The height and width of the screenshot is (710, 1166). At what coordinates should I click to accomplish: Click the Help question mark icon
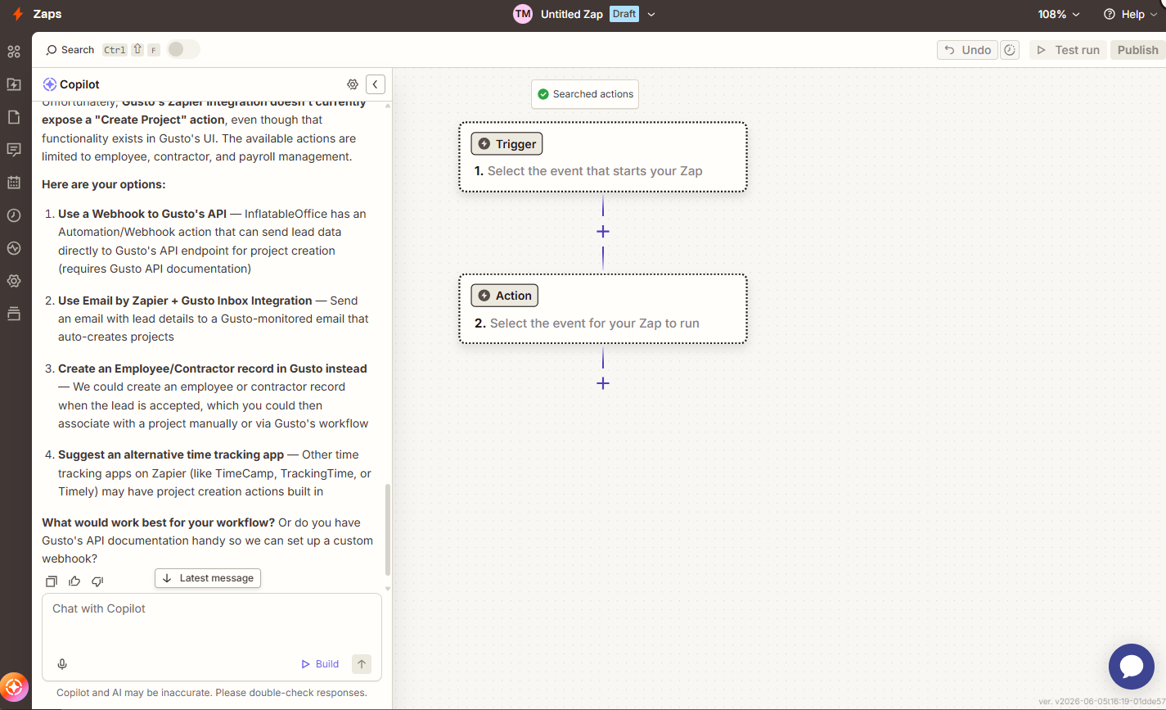1110,14
